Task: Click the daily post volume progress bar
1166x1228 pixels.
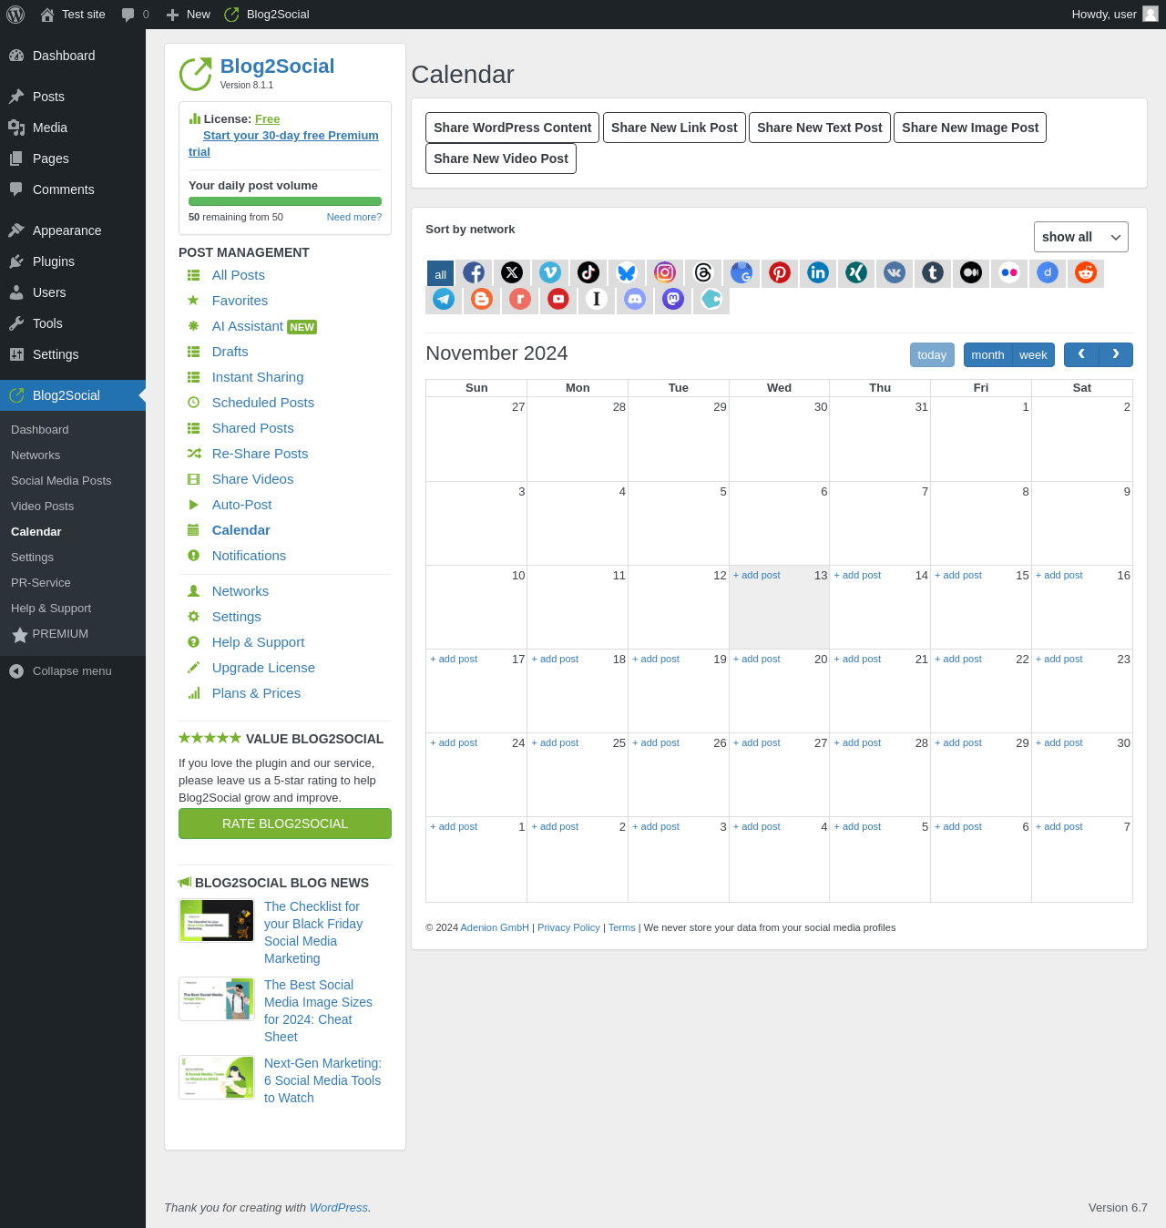Action: tap(285, 201)
